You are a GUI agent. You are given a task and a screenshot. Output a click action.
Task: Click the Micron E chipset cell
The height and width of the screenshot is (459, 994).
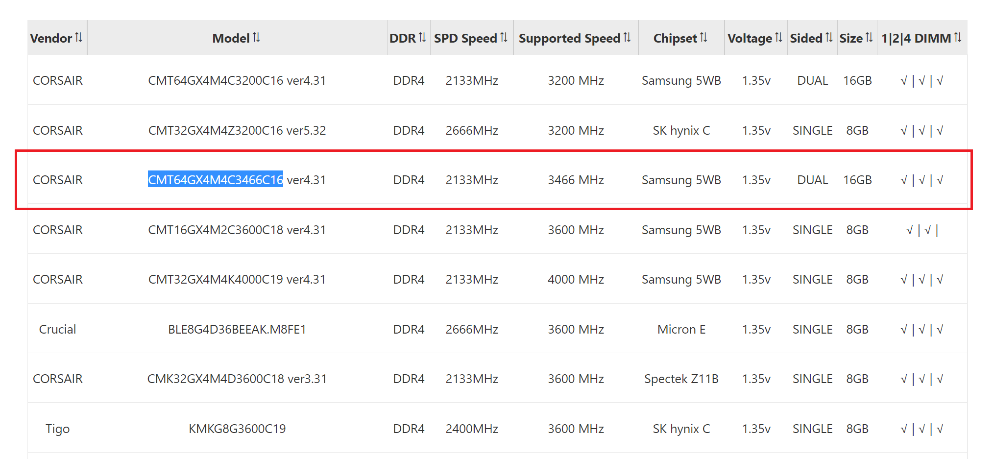click(681, 329)
